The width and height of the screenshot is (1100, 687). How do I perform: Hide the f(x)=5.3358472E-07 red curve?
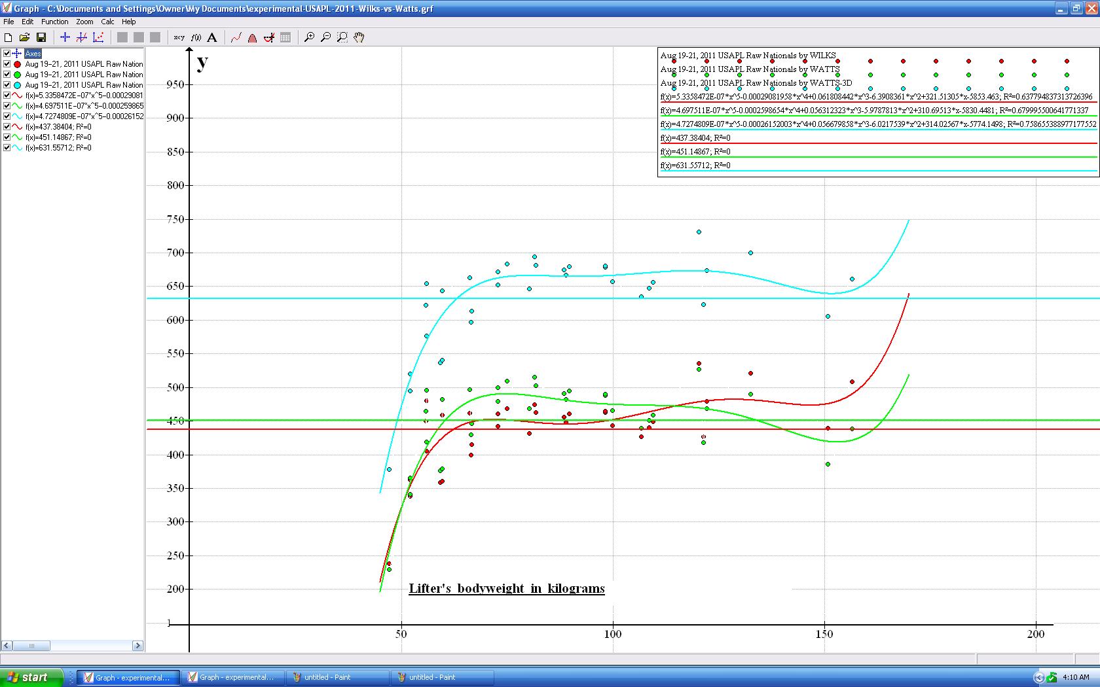coord(7,96)
